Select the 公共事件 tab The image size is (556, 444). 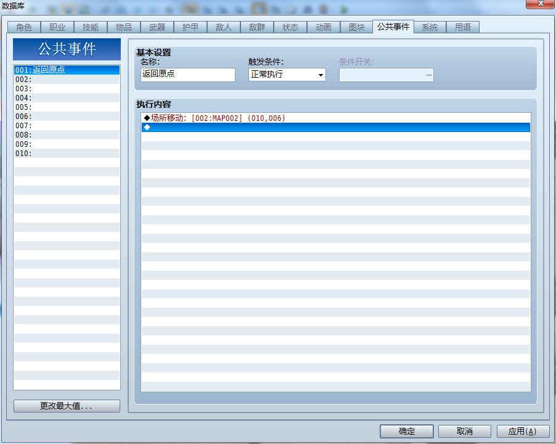(x=393, y=27)
